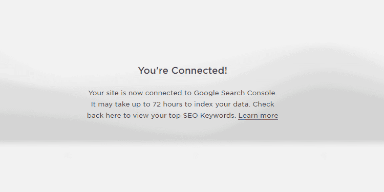Screen dimensions: 384x192
Task: Click the word Keywords before Learn more
Action: click(218, 116)
